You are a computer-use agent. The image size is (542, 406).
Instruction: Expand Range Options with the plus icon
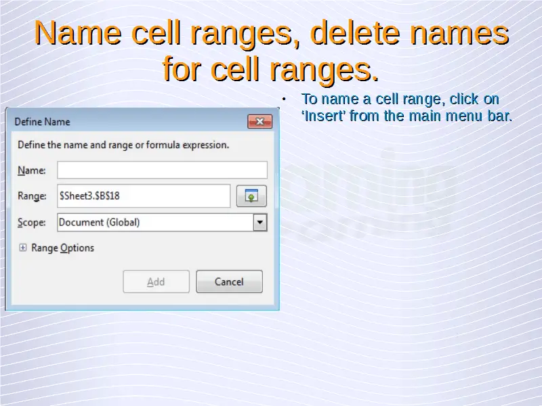pyautogui.click(x=22, y=248)
